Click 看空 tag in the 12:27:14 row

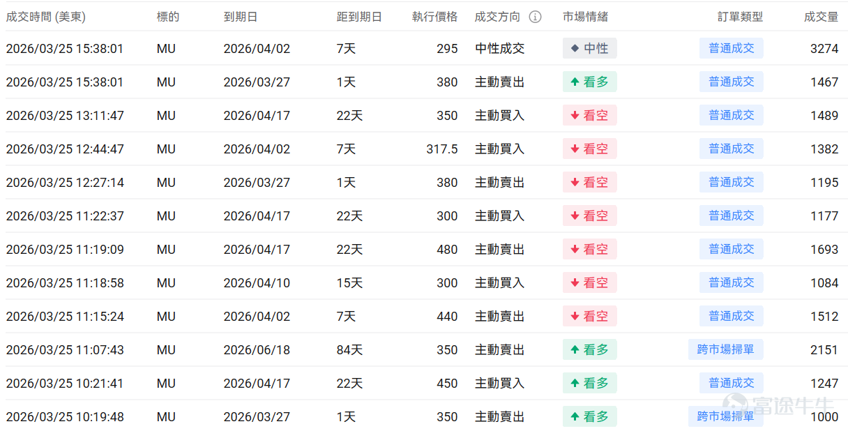pyautogui.click(x=590, y=182)
